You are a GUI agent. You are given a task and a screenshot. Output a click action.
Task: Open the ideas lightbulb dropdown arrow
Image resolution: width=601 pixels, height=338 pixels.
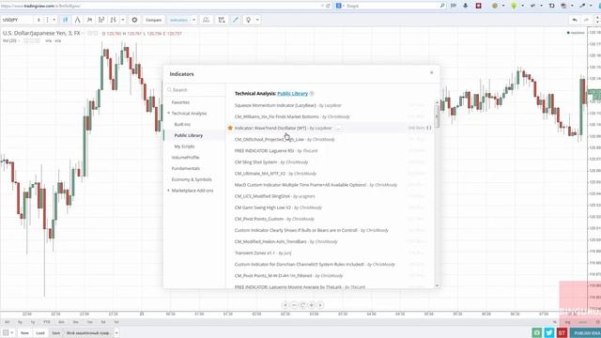point(257,20)
